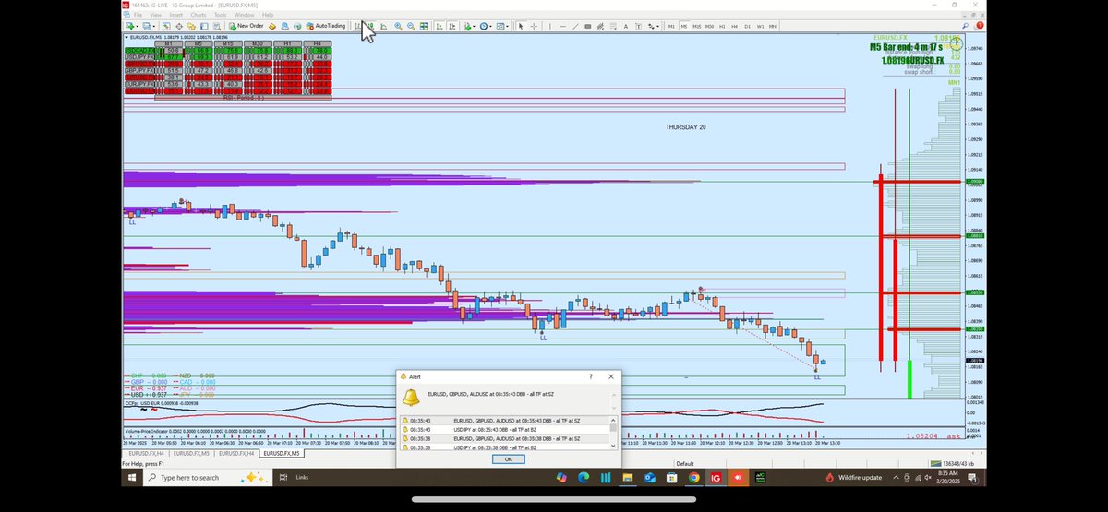Zoom out on the chart

click(411, 26)
